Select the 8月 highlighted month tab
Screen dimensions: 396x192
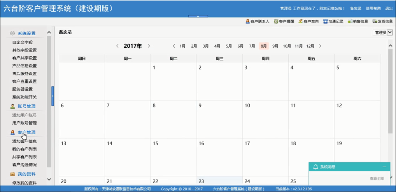(x=264, y=46)
